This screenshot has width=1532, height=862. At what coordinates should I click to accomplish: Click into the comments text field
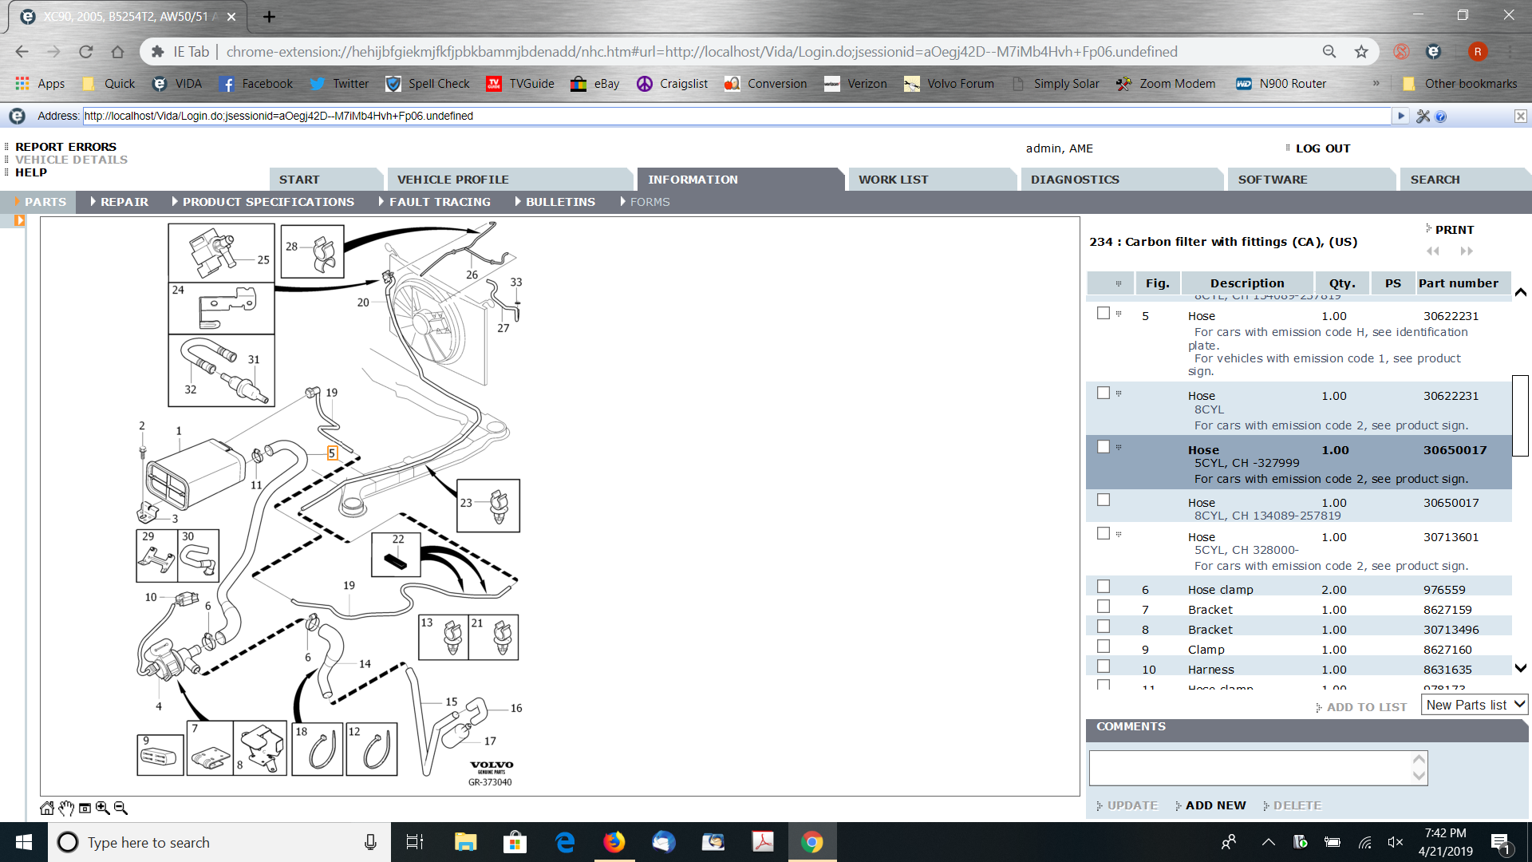click(x=1250, y=768)
